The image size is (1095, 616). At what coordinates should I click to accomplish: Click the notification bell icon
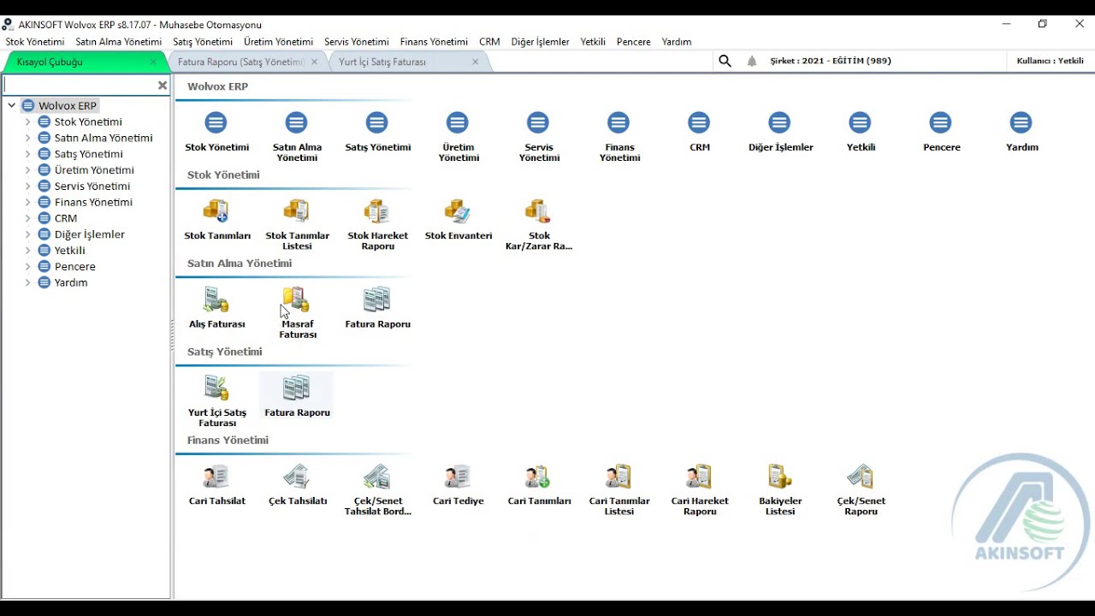pyautogui.click(x=752, y=62)
